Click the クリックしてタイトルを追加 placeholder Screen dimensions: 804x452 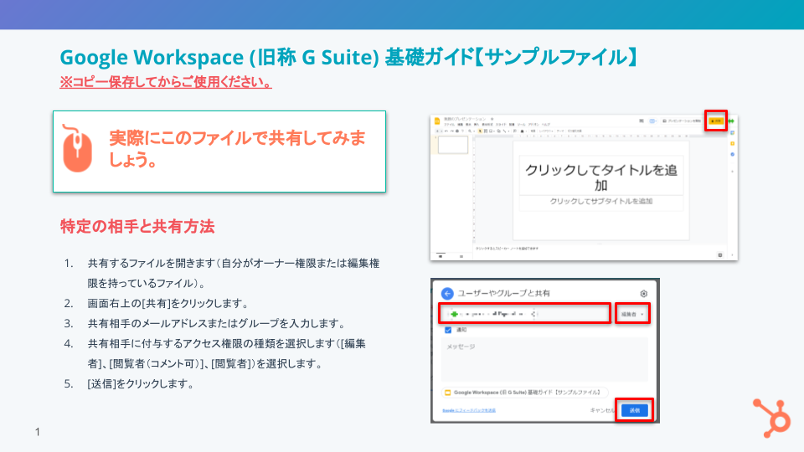coord(601,177)
